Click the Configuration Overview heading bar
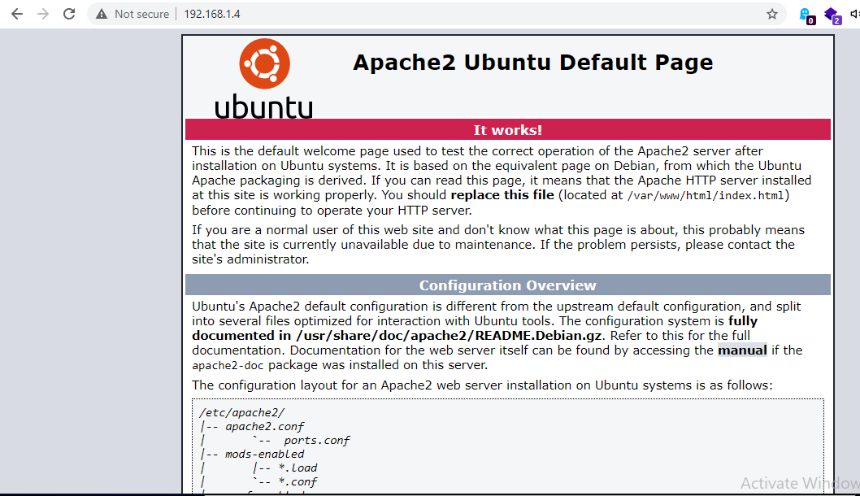This screenshot has height=496, width=860. pos(508,285)
